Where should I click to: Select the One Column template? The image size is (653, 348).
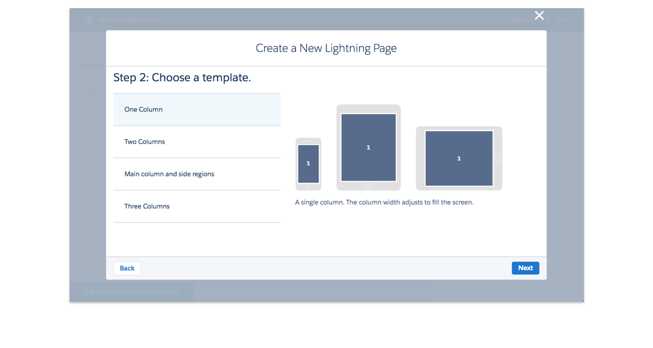point(196,109)
